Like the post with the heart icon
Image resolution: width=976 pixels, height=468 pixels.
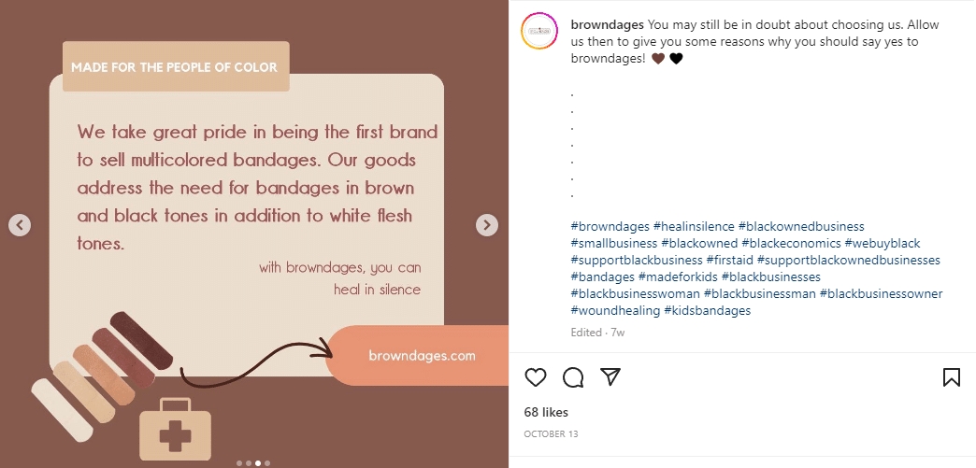point(536,377)
